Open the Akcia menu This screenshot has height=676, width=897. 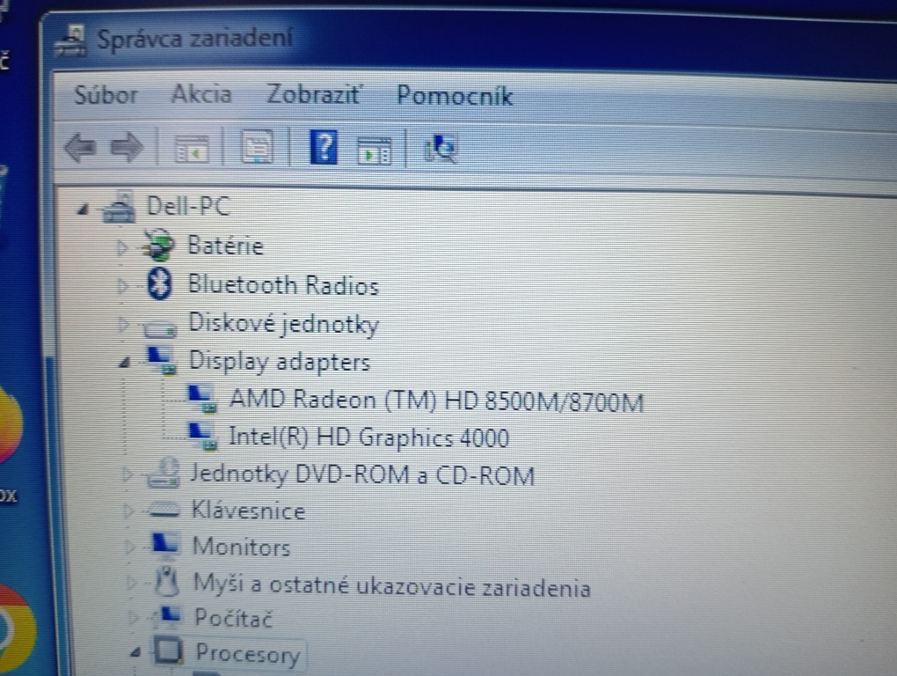point(201,94)
